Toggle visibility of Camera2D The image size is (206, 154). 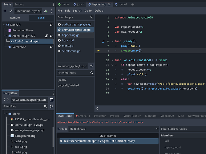(51, 47)
